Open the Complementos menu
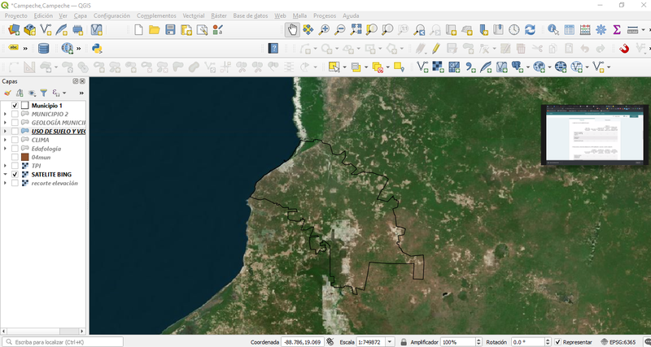The image size is (651, 347). [x=156, y=15]
